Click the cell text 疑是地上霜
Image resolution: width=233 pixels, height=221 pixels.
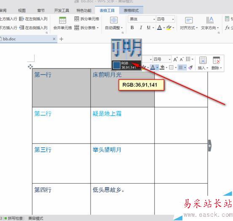coord(107,114)
